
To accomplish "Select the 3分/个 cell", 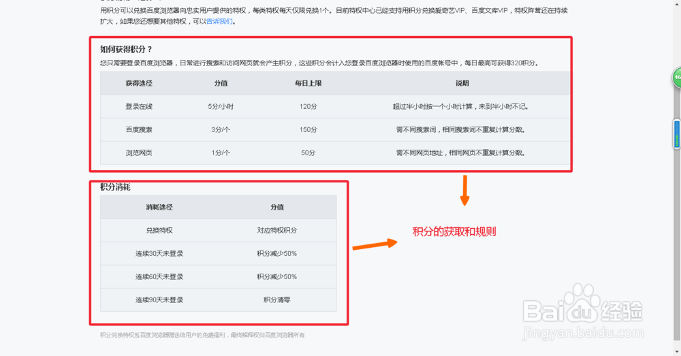I will pos(221,129).
